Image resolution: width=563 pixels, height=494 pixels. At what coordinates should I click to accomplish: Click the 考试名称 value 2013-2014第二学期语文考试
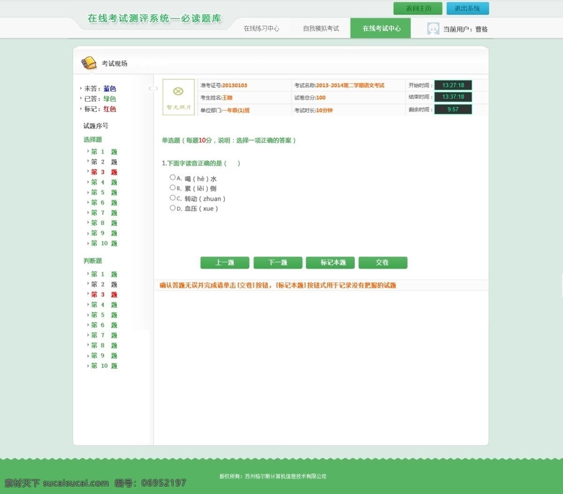[x=350, y=85]
